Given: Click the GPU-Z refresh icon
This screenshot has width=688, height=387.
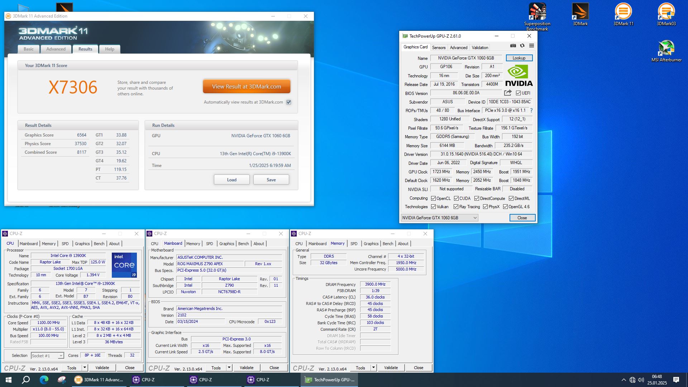Looking at the screenshot, I should pos(522,46).
